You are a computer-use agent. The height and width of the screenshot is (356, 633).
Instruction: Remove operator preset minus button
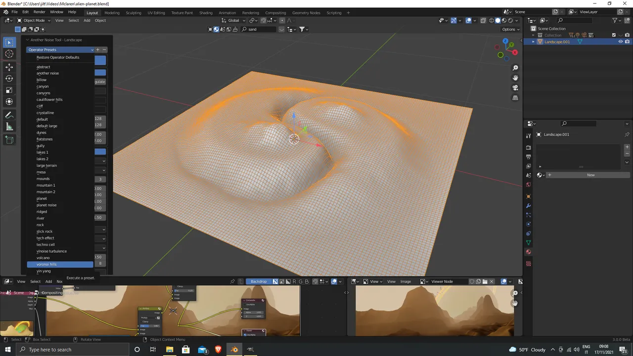104,49
